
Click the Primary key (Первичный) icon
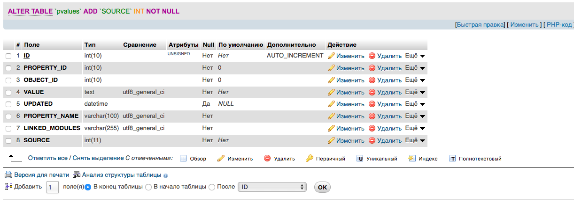[x=309, y=159]
